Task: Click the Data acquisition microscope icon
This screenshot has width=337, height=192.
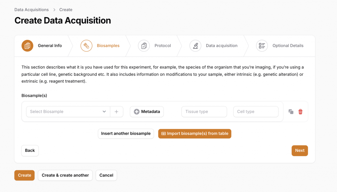Action: (x=195, y=46)
